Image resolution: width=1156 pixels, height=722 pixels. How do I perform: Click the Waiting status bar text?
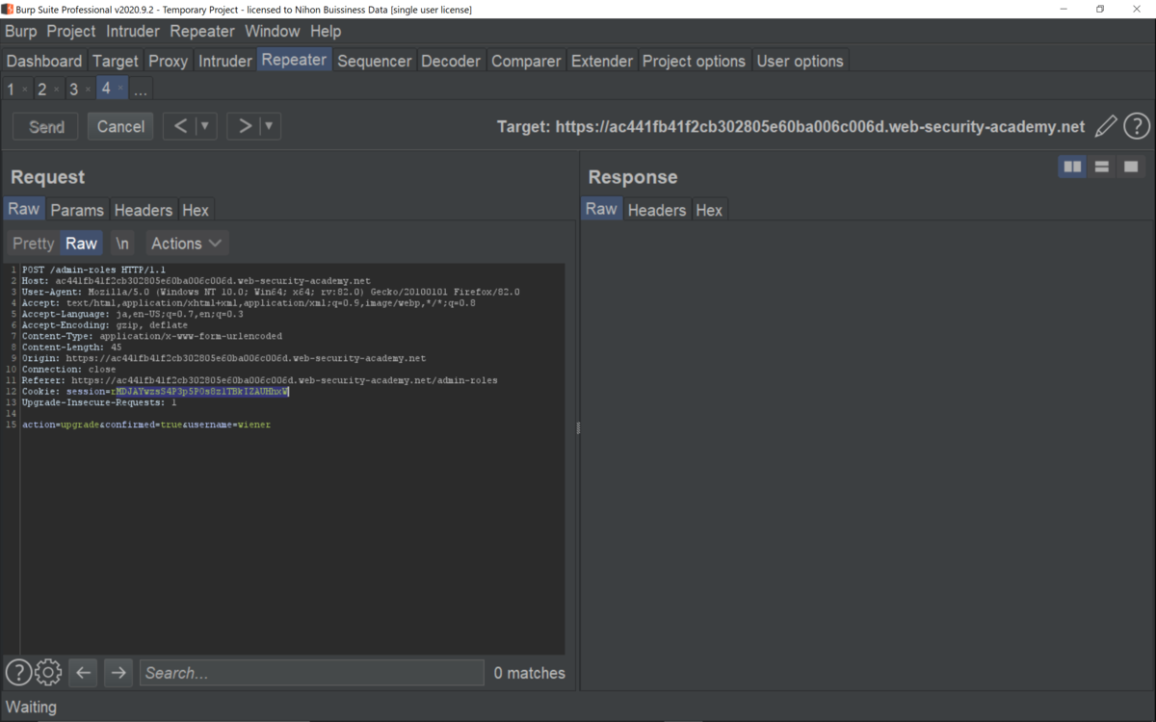tap(31, 707)
